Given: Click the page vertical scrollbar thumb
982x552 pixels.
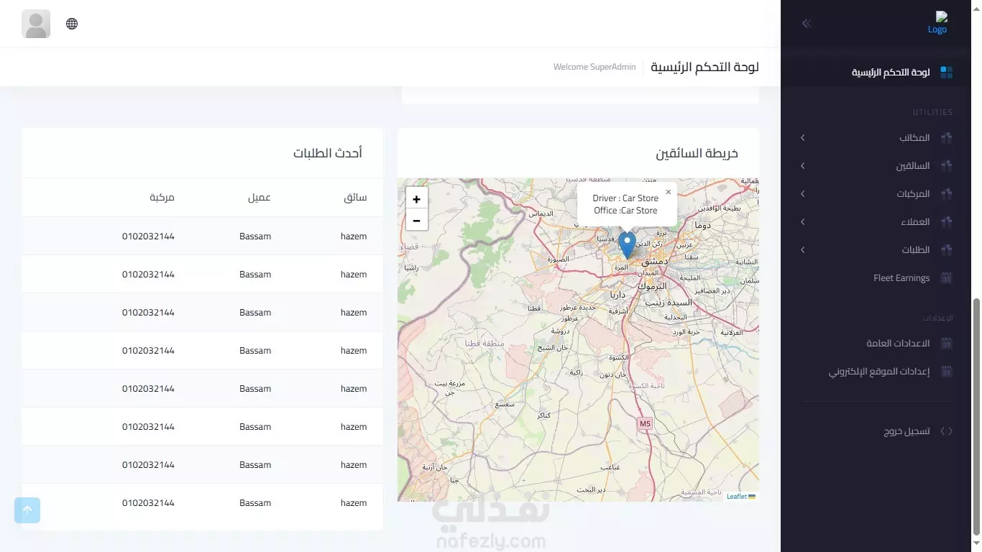Looking at the screenshot, I should click(976, 418).
